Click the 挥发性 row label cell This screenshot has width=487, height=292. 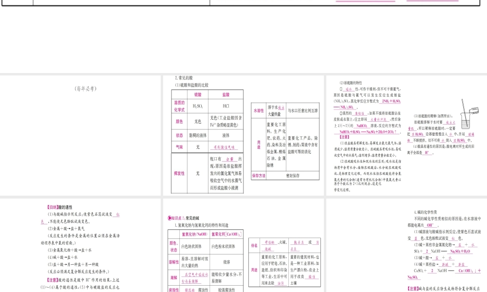point(179,173)
